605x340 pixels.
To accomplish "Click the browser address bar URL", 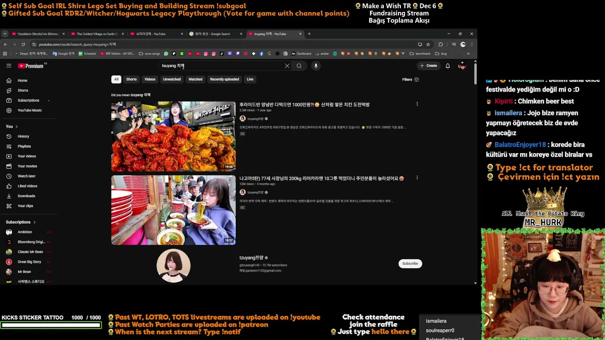I will [77, 44].
